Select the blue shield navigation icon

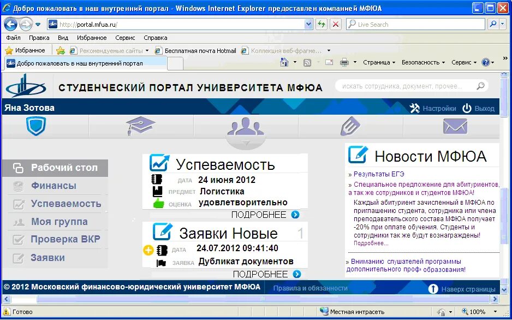tap(36, 126)
